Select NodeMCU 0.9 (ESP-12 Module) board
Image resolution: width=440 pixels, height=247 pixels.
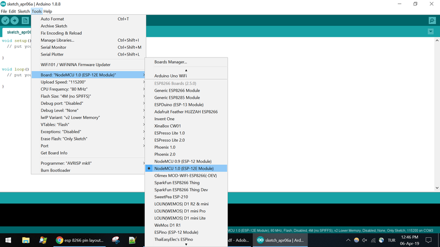186,161
